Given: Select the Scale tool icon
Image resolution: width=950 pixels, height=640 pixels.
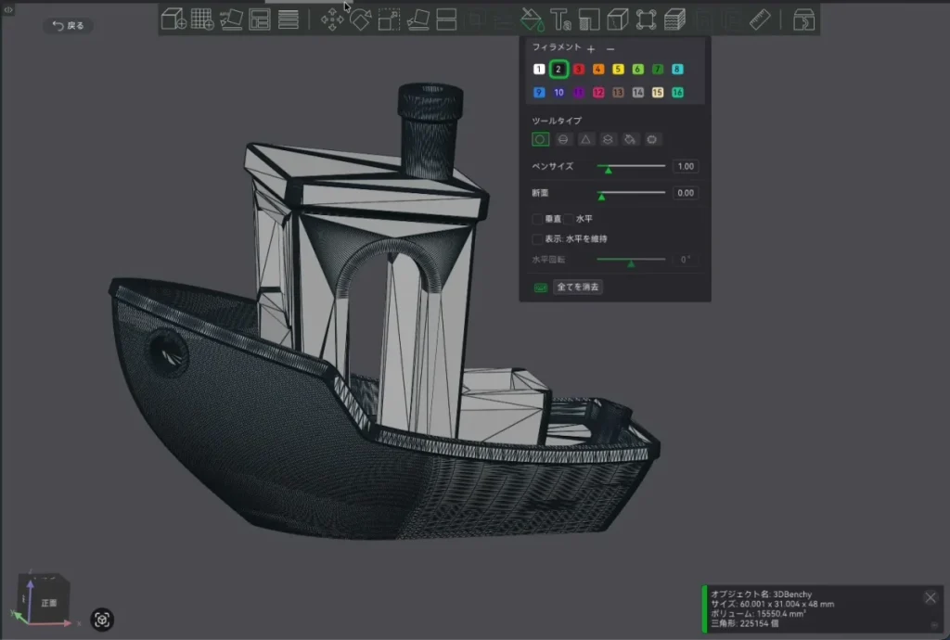Looking at the screenshot, I should click(x=389, y=19).
